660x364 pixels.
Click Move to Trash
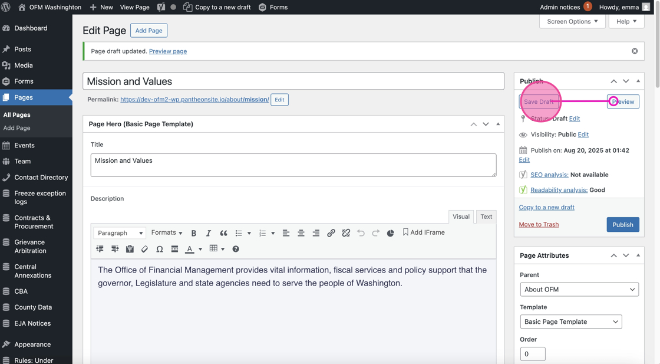point(539,224)
